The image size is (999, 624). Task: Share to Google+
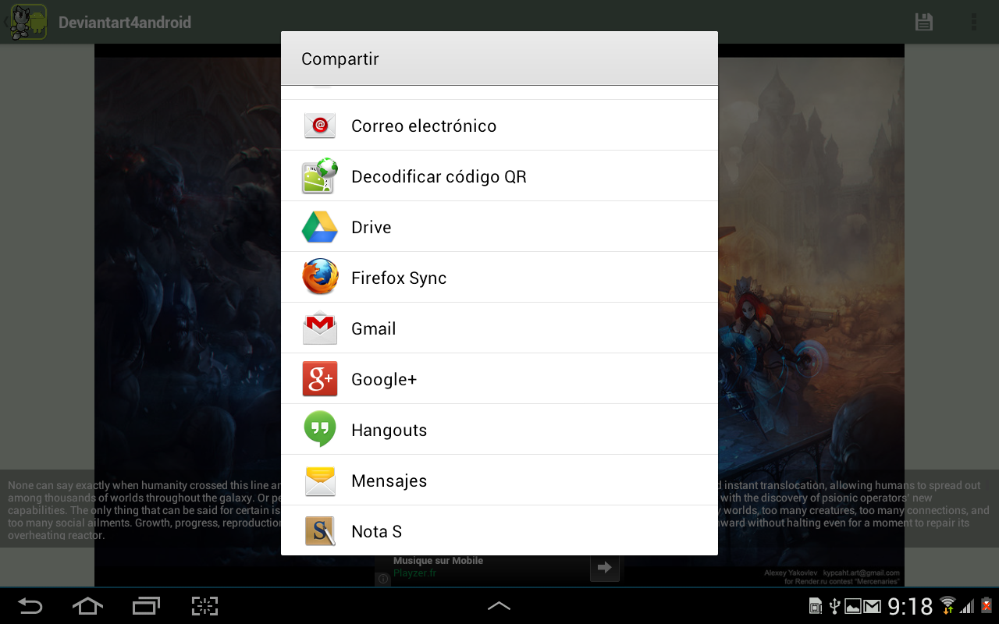(x=499, y=379)
